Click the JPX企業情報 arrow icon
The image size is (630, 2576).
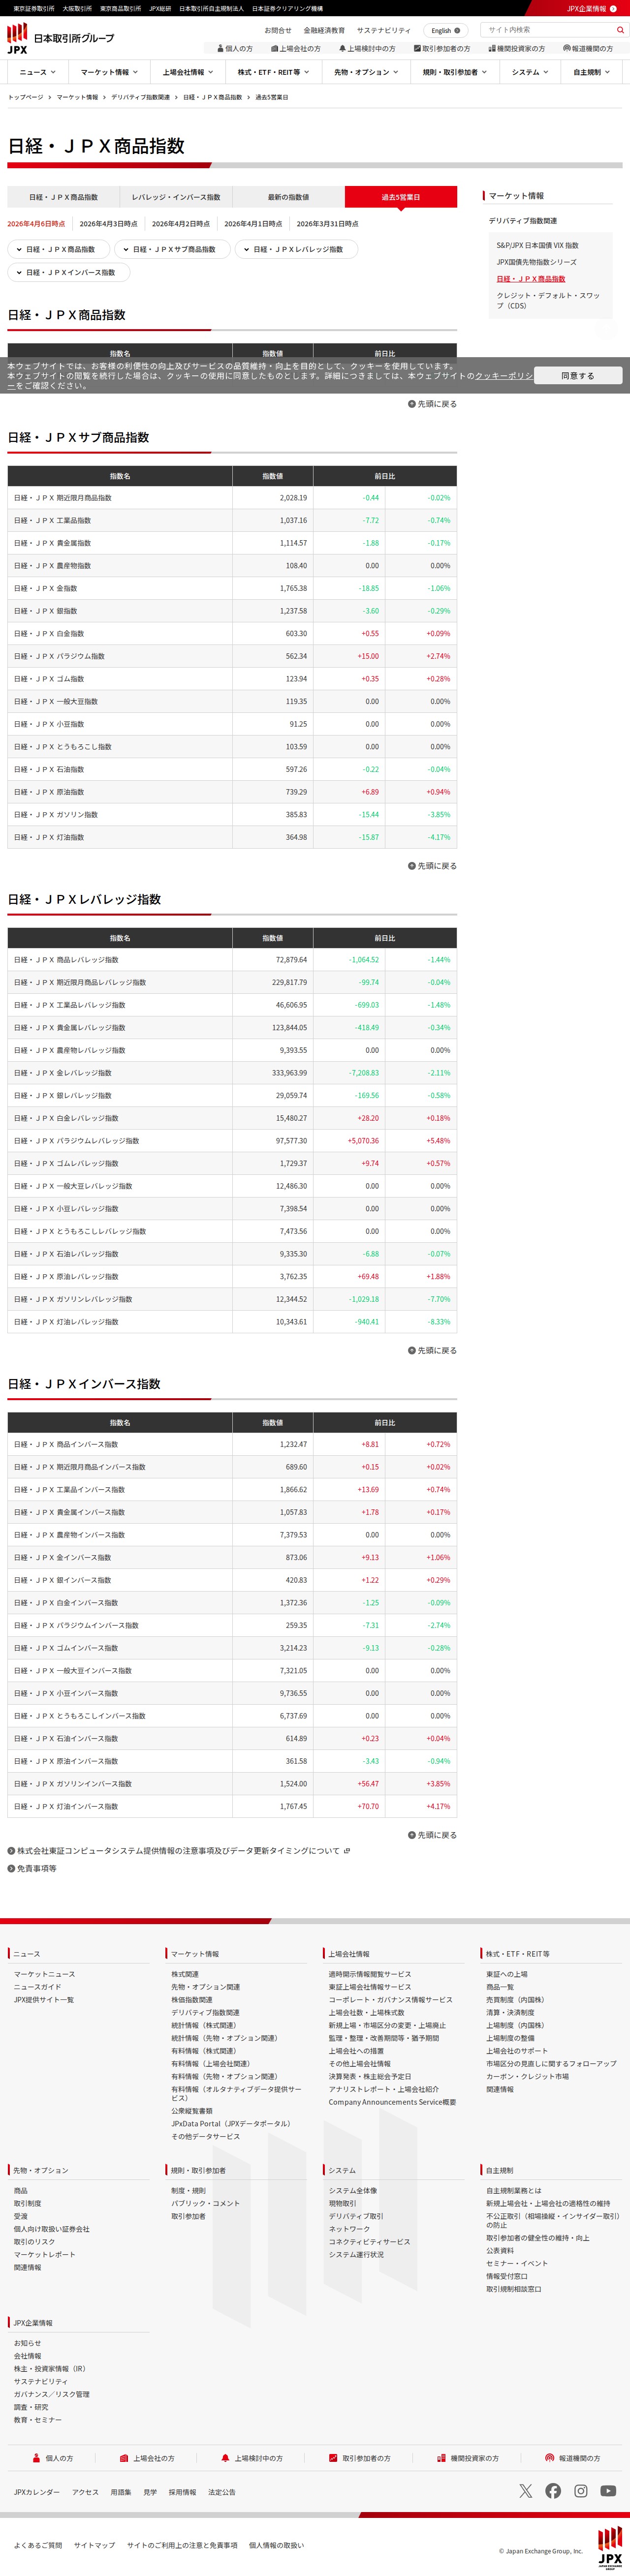613,8
